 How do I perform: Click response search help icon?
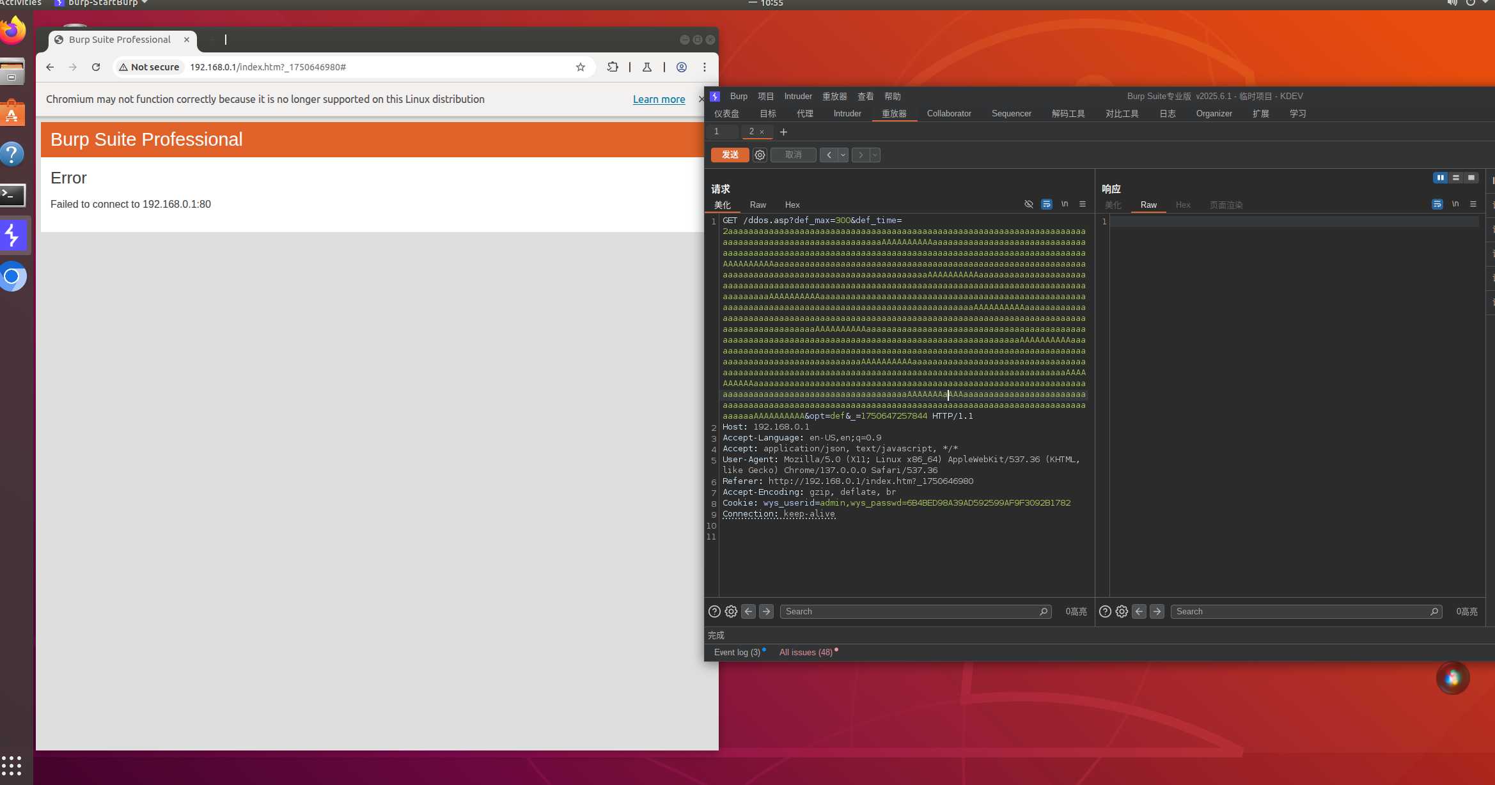(x=1105, y=612)
